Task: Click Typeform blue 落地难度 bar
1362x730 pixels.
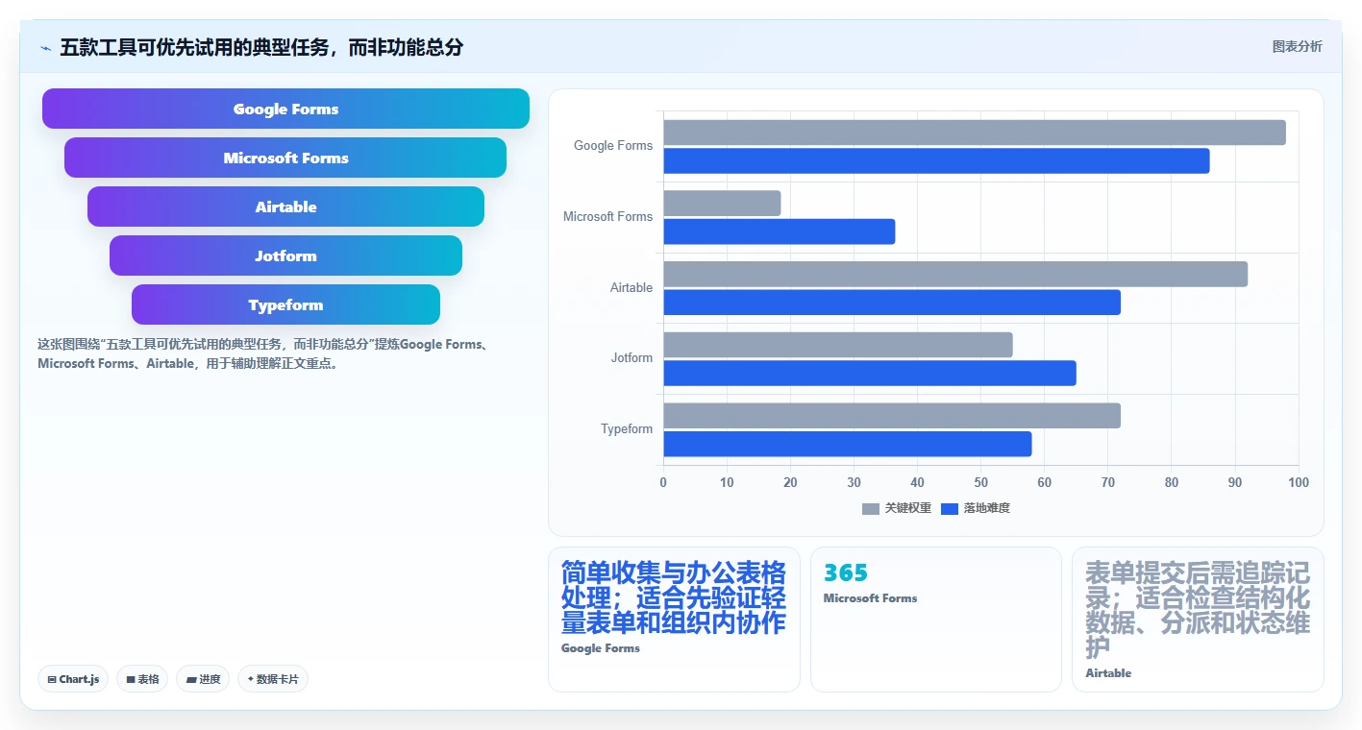Action: [x=848, y=444]
